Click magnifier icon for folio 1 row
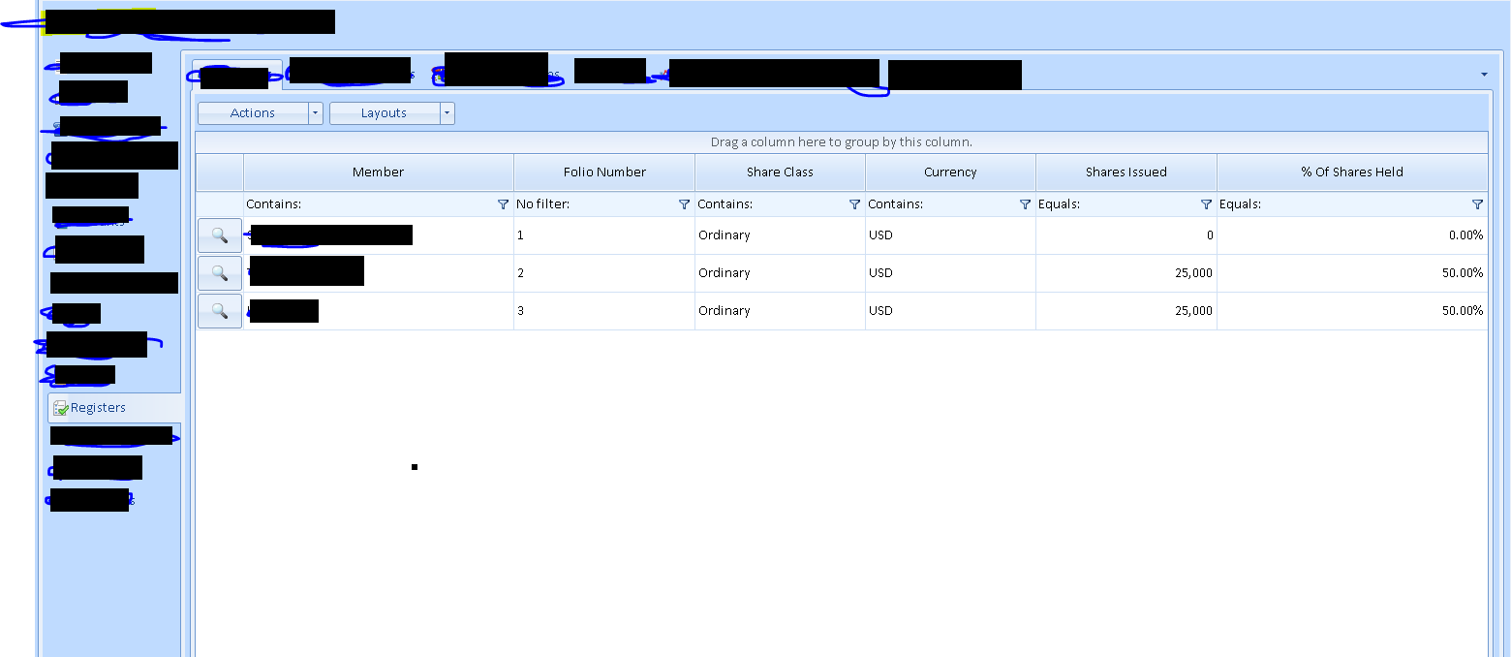Screen dimensions: 1511x657 (220, 235)
